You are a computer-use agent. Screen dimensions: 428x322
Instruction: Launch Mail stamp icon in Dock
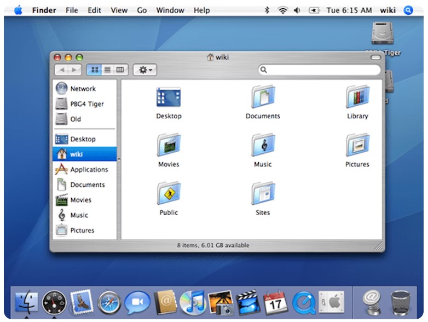tap(82, 302)
